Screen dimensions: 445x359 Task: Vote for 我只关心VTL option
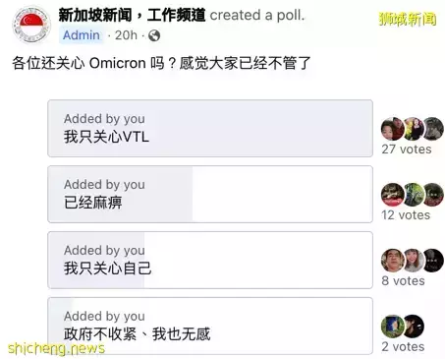click(x=210, y=129)
